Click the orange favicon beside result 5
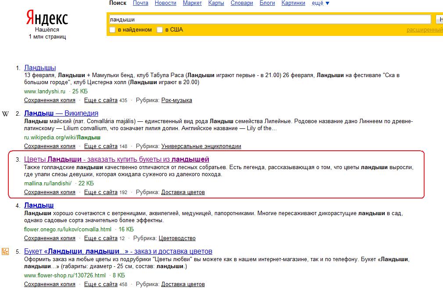Screen dimensions: 443x294 point(5,251)
